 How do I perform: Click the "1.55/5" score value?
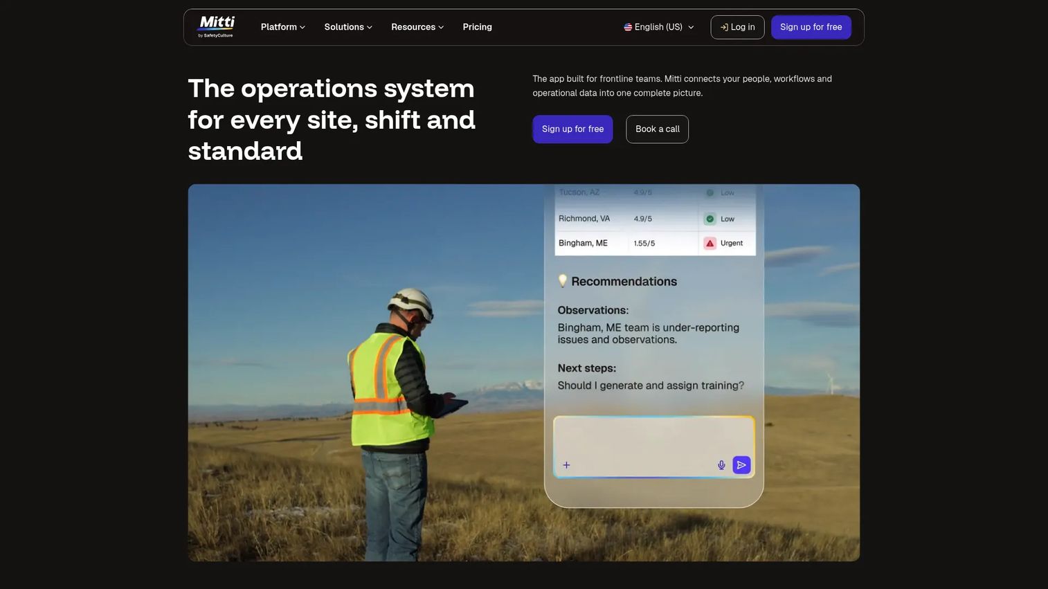click(x=644, y=244)
